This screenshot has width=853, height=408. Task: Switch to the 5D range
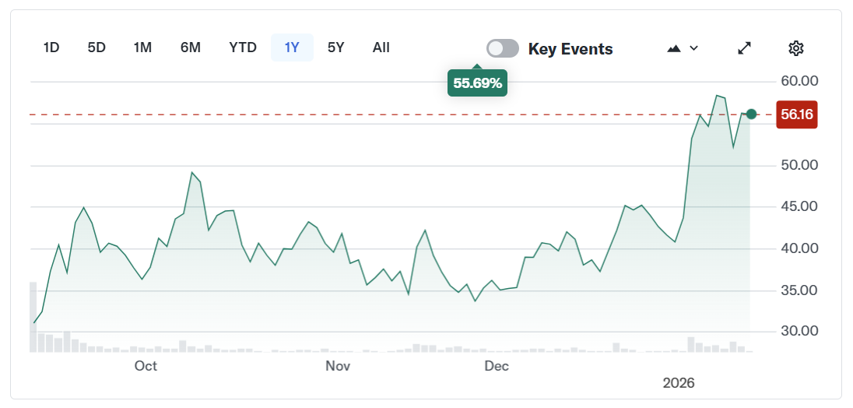pos(97,47)
